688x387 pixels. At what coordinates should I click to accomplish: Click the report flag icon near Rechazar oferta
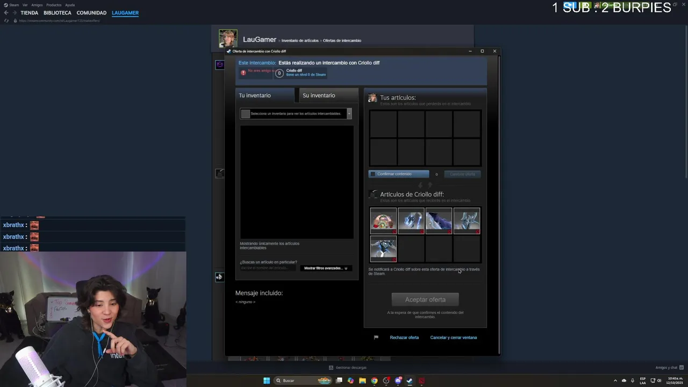pyautogui.click(x=376, y=338)
